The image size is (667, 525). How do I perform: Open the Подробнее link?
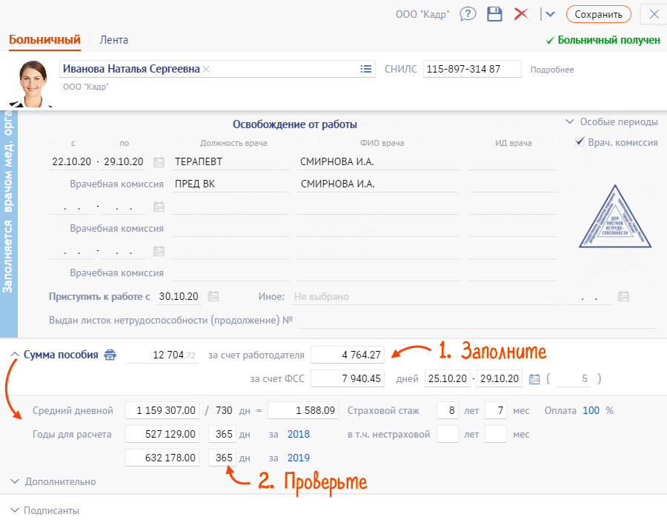pos(552,70)
